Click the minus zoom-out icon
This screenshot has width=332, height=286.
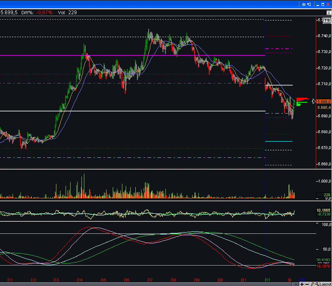(x=307, y=284)
